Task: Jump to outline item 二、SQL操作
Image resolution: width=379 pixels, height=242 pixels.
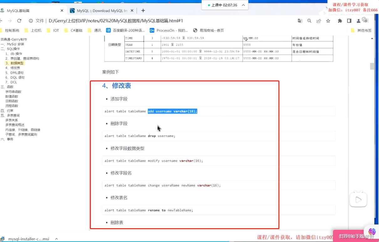Action: (10, 49)
